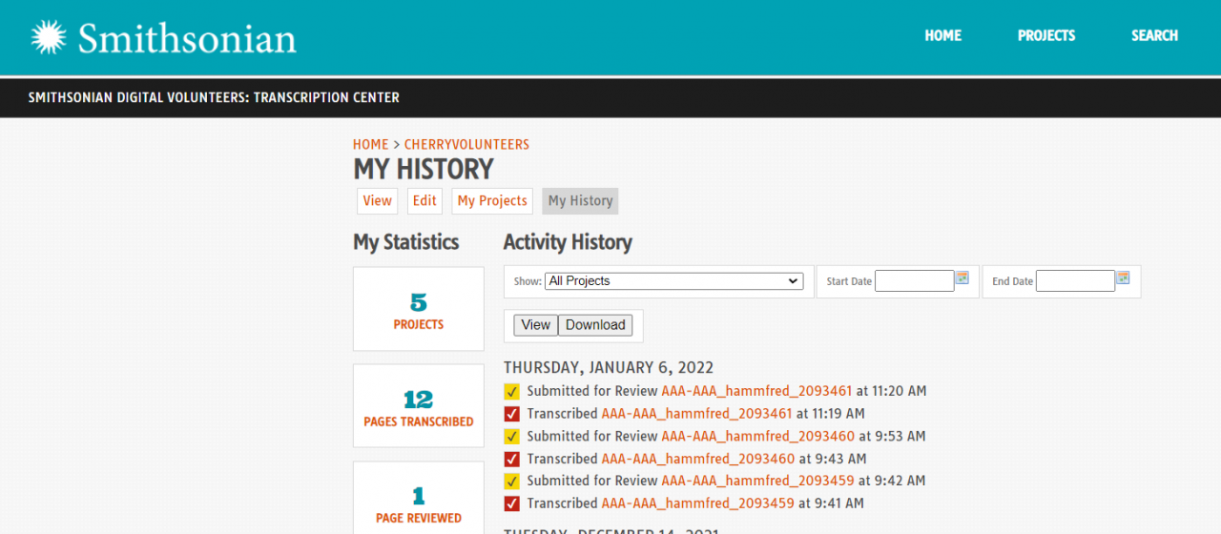Viewport: 1221px width, 534px height.
Task: Select the My History tab
Action: point(580,201)
